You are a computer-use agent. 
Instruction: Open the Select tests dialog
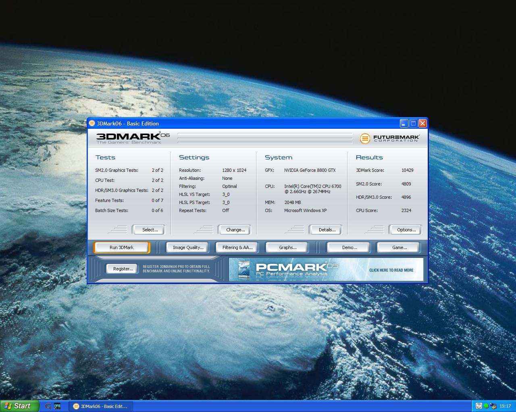(x=148, y=230)
